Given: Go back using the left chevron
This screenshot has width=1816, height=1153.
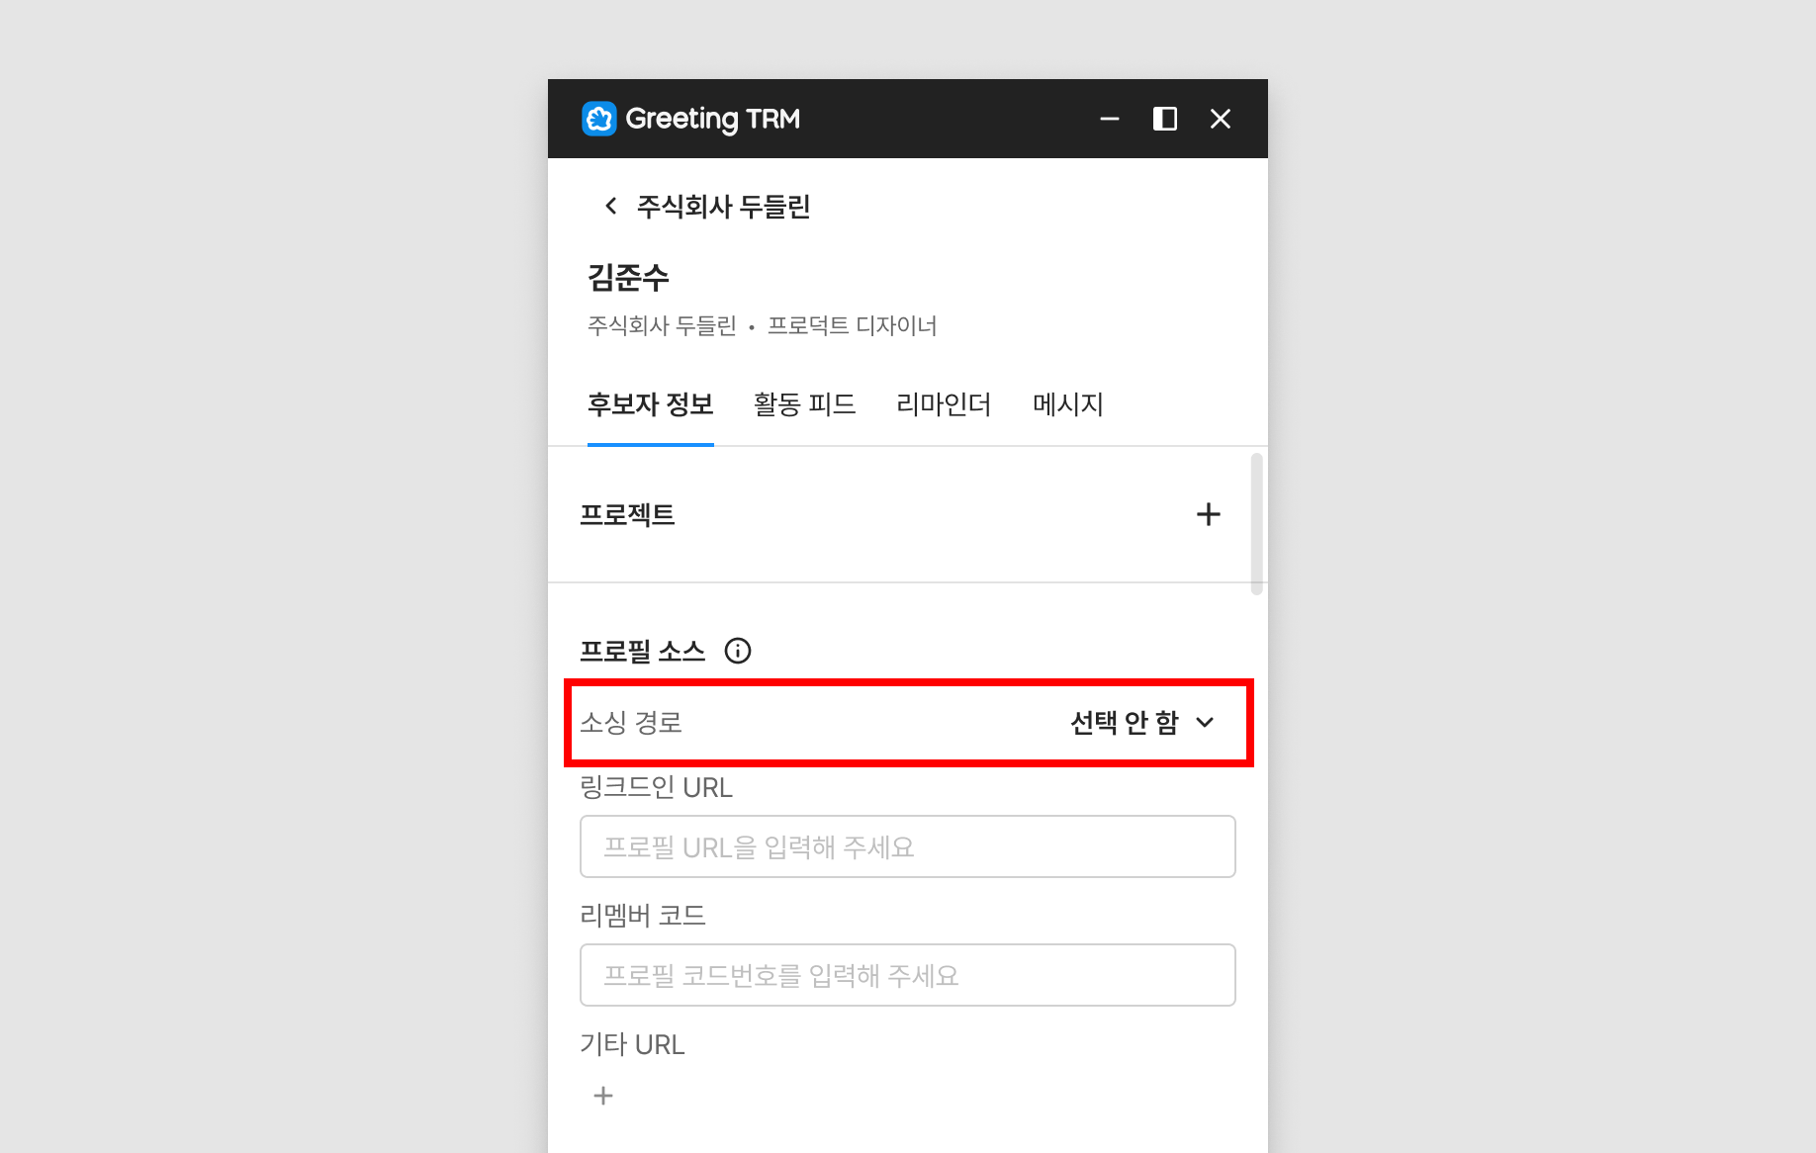Looking at the screenshot, I should (x=610, y=206).
